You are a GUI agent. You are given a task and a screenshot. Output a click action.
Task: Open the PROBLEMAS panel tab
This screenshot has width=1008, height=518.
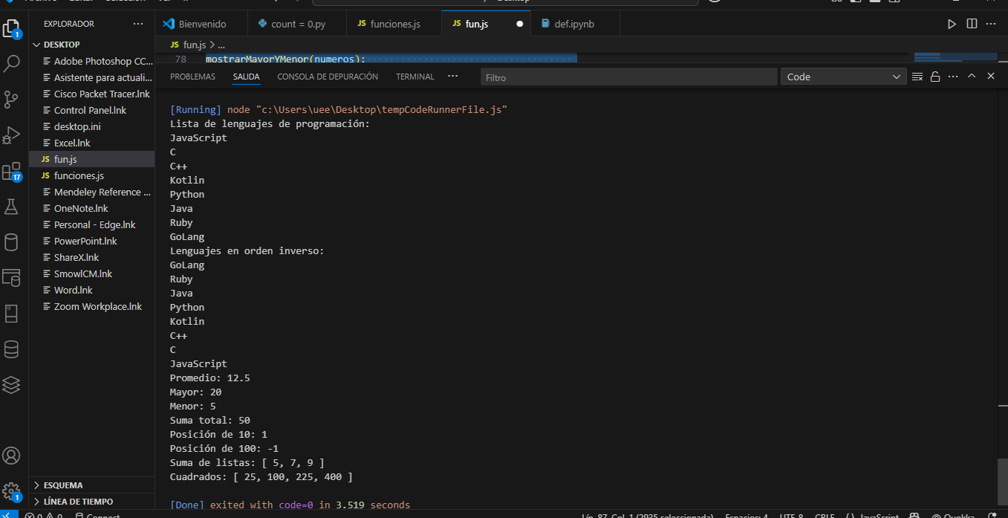pyautogui.click(x=192, y=77)
